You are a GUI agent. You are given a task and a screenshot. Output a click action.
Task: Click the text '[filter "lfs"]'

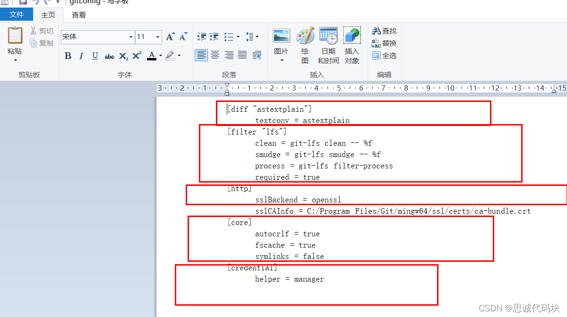pos(257,132)
